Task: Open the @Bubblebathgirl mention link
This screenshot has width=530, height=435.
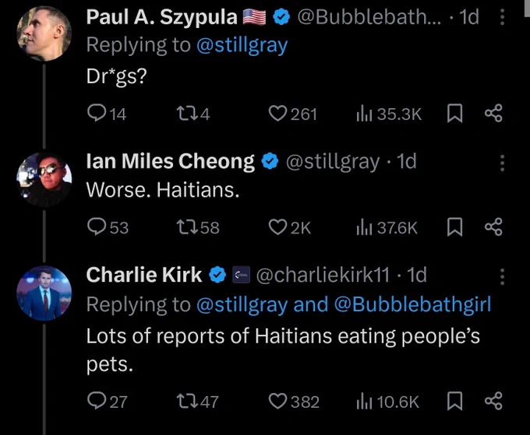Action: (x=412, y=304)
